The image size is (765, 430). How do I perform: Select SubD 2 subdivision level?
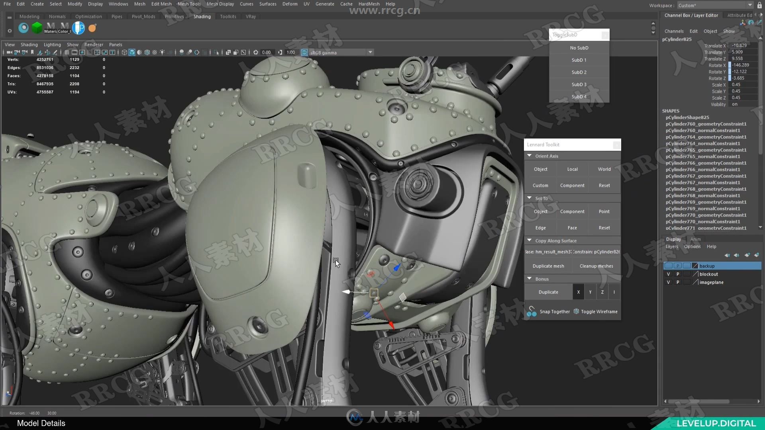click(579, 71)
